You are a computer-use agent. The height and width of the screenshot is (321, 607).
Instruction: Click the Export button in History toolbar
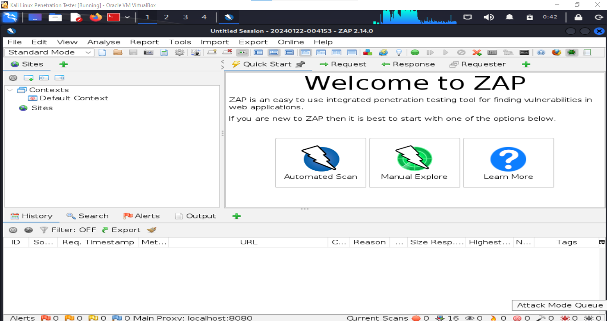click(121, 230)
